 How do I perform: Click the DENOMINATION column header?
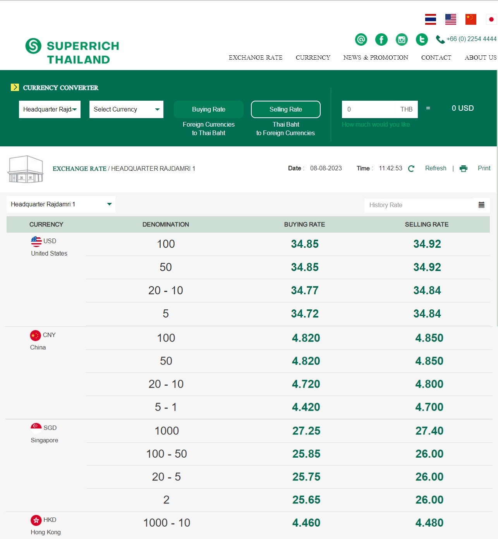coord(166,225)
